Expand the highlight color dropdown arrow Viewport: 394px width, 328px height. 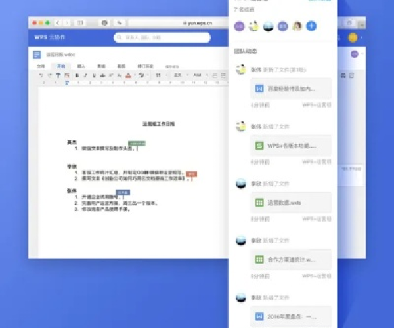pyautogui.click(x=148, y=75)
